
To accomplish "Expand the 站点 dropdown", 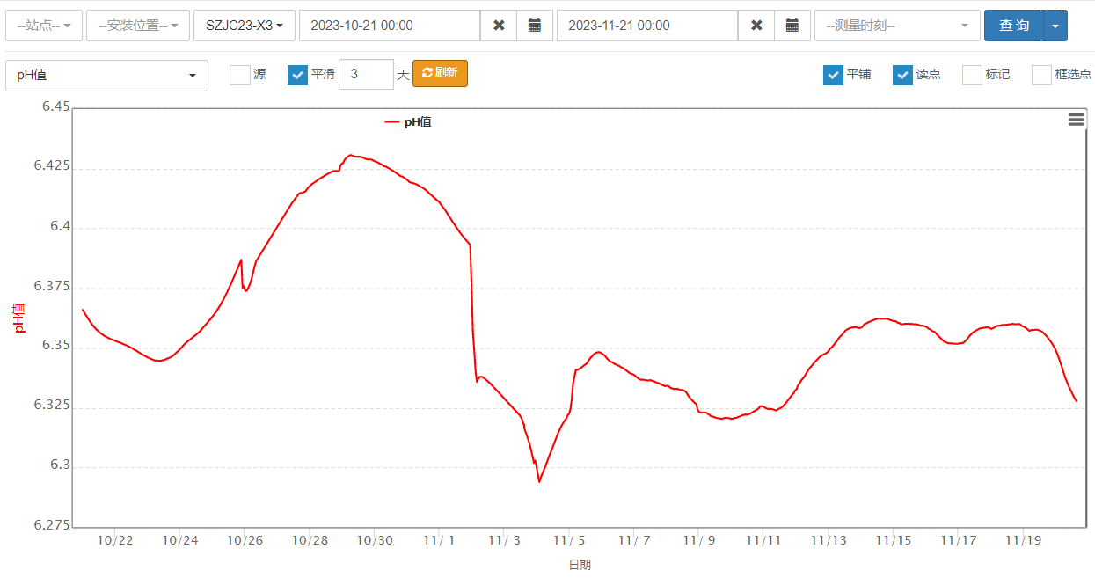I will tap(44, 26).
